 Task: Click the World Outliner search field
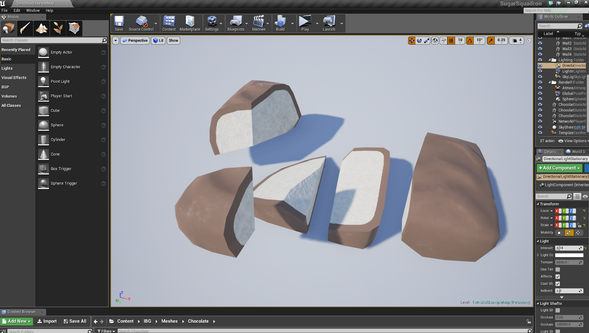click(x=560, y=26)
